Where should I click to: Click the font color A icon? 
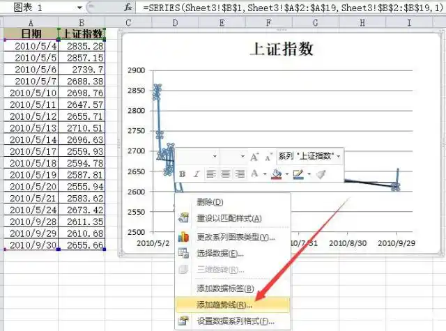tap(254, 174)
